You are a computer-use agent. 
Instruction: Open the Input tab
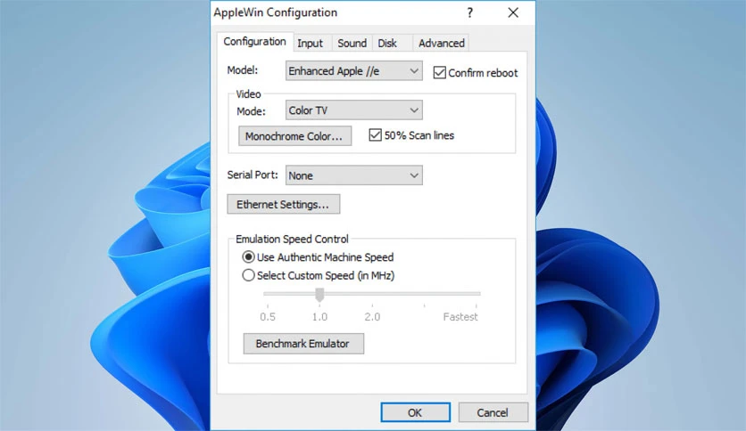point(311,44)
